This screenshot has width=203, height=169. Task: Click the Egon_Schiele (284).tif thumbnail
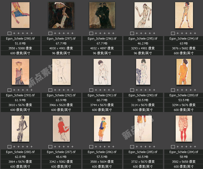pos(184,129)
